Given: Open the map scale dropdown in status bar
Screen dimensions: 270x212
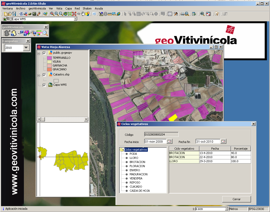Looking at the screenshot, I should (227, 209).
